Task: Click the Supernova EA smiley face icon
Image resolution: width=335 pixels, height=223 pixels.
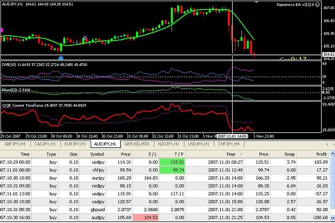Action: 317,4
